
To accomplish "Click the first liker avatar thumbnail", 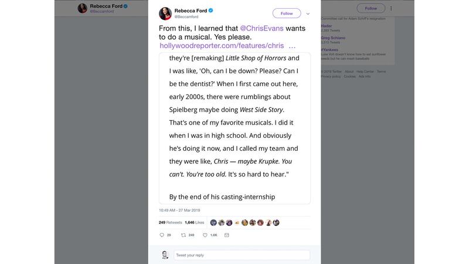I will click(x=213, y=222).
